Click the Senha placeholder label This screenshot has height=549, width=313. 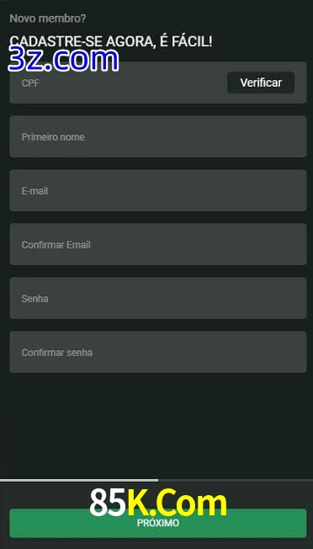34,299
